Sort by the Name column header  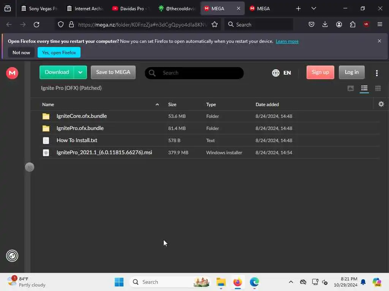[x=48, y=105]
